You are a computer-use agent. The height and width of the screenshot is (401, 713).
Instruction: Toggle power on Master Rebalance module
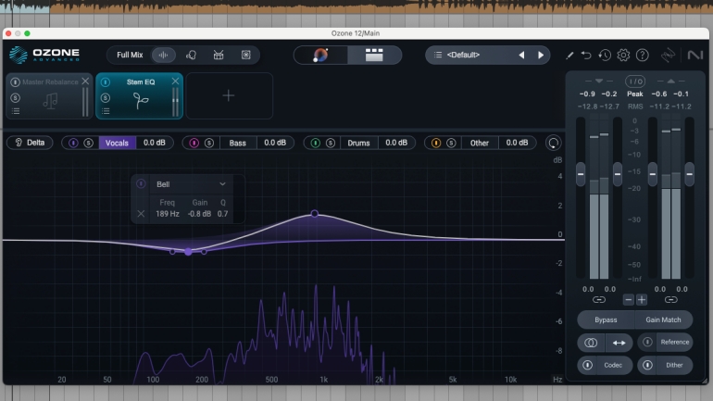click(x=15, y=82)
